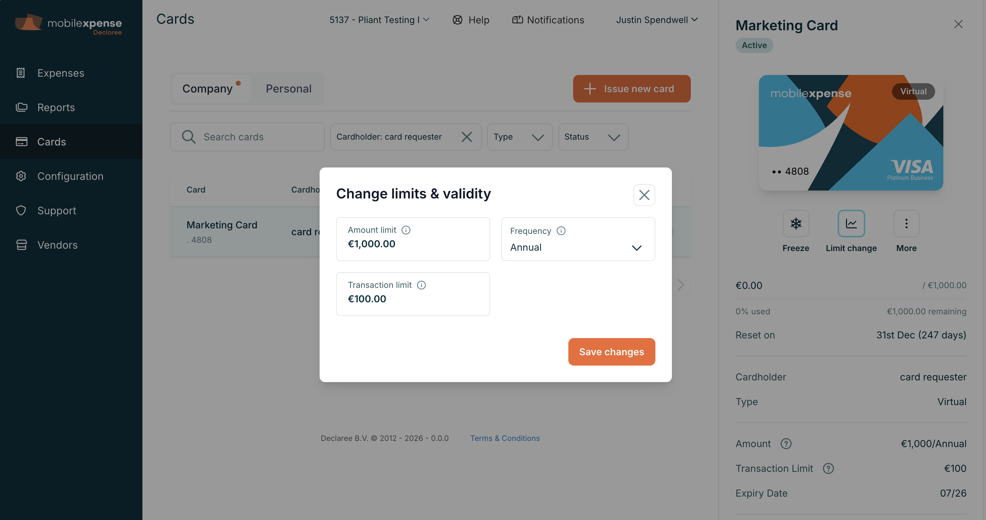Click the Frequency info icon

561,231
